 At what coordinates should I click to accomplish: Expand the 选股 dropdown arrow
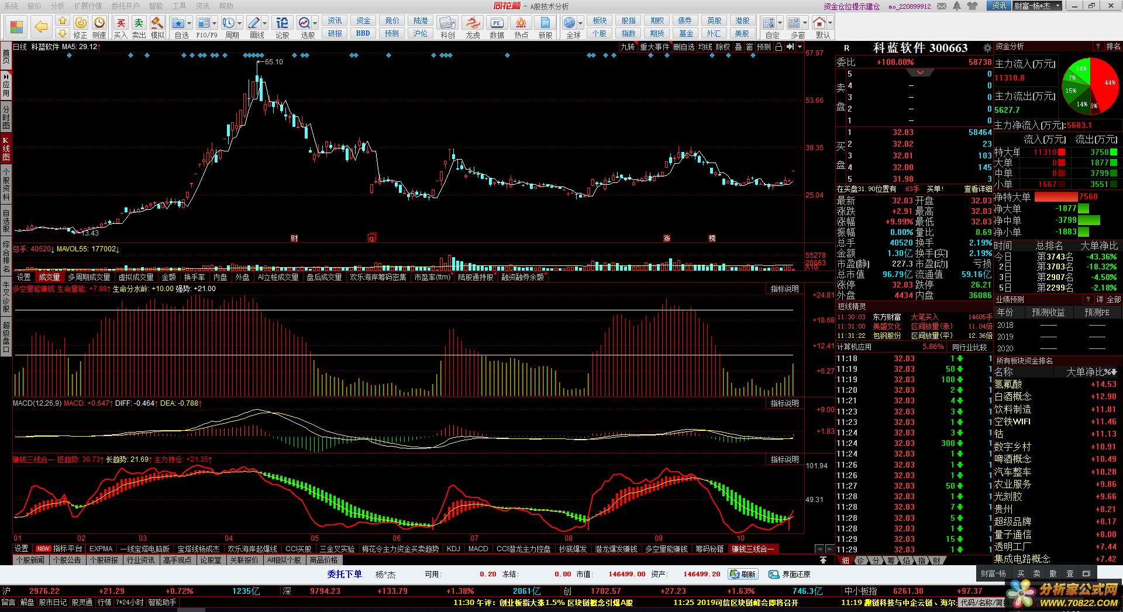(x=315, y=23)
